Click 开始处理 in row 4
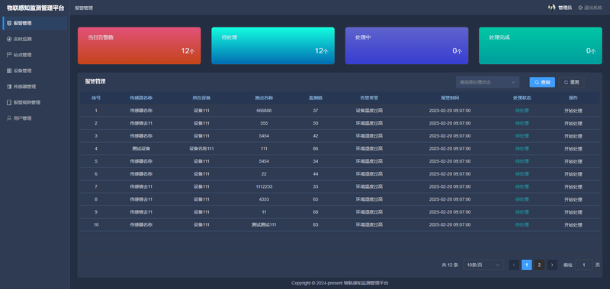The width and height of the screenshot is (610, 289). pos(573,148)
